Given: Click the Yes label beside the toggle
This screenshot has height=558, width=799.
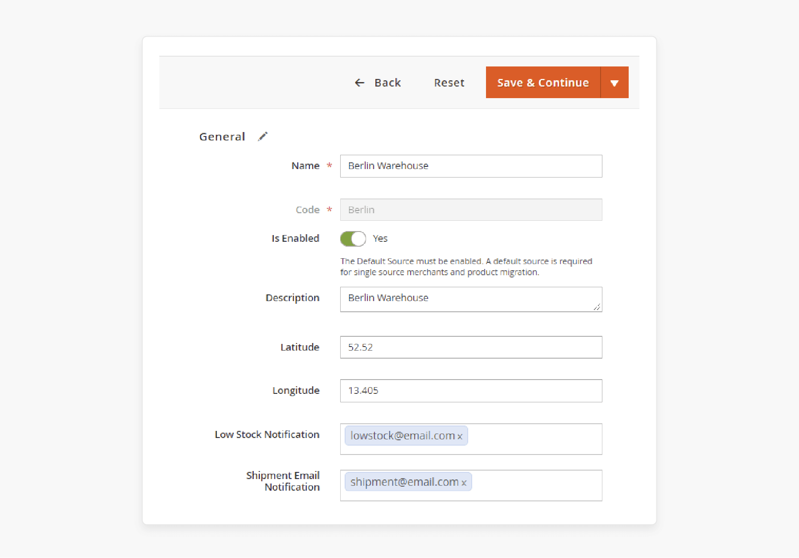Looking at the screenshot, I should [x=380, y=239].
